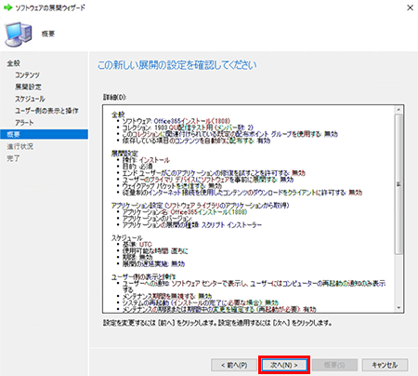Open ユーザー側の表示と操作 page

point(46,111)
